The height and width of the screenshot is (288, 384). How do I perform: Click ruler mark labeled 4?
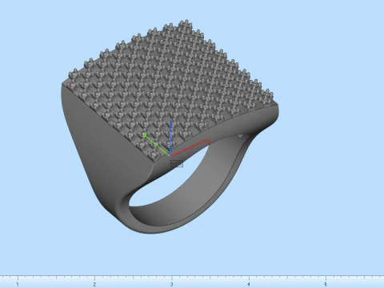249,284
